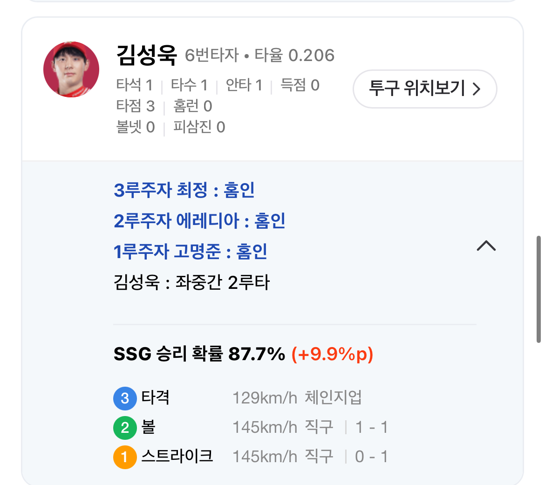This screenshot has width=545, height=485.
Task: Click the red +9.9%p change value
Action: 332,354
